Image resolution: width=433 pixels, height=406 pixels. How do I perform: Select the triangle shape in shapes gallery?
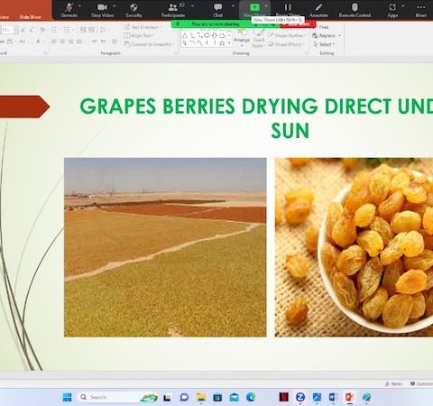pyautogui.click(x=185, y=35)
